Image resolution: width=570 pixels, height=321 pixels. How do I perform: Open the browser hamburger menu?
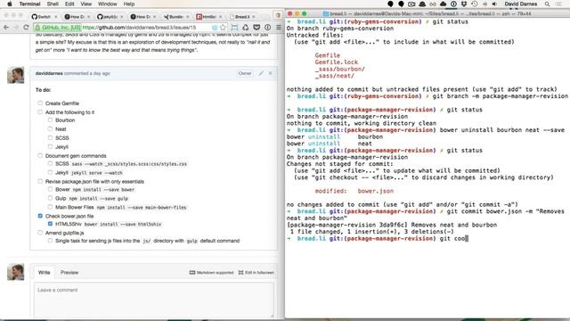(x=279, y=28)
